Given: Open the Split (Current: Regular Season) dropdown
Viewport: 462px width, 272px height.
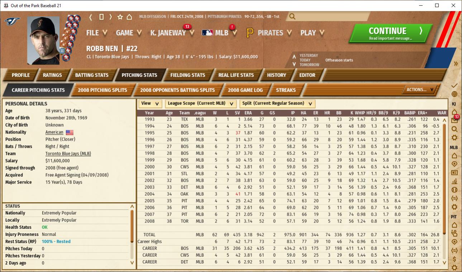Looking at the screenshot, I should 277,103.
